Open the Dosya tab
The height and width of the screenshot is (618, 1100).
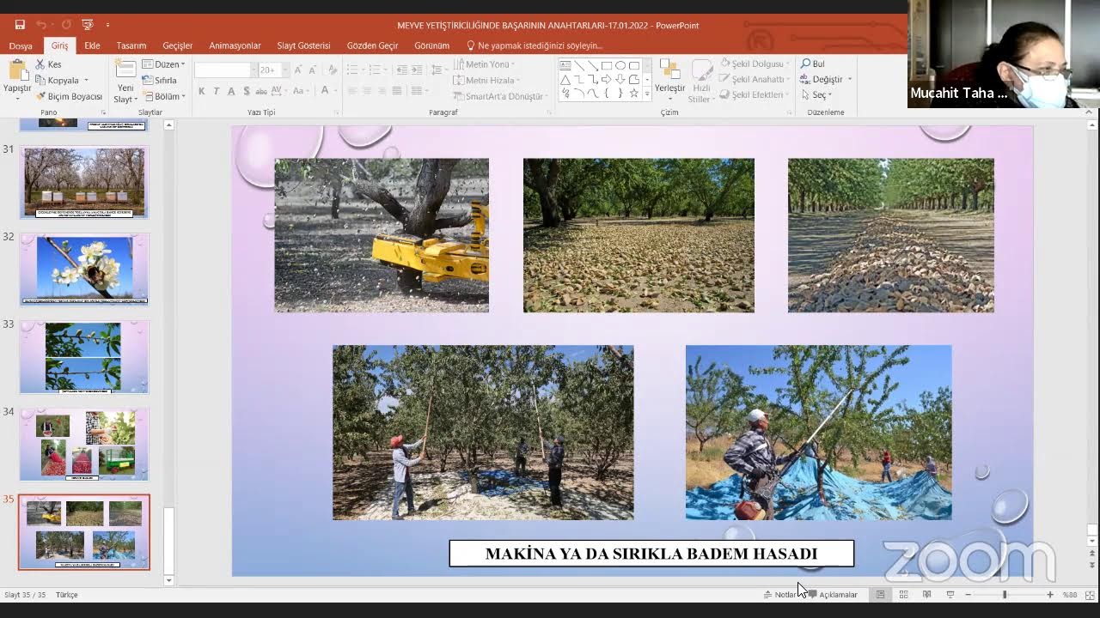point(21,45)
